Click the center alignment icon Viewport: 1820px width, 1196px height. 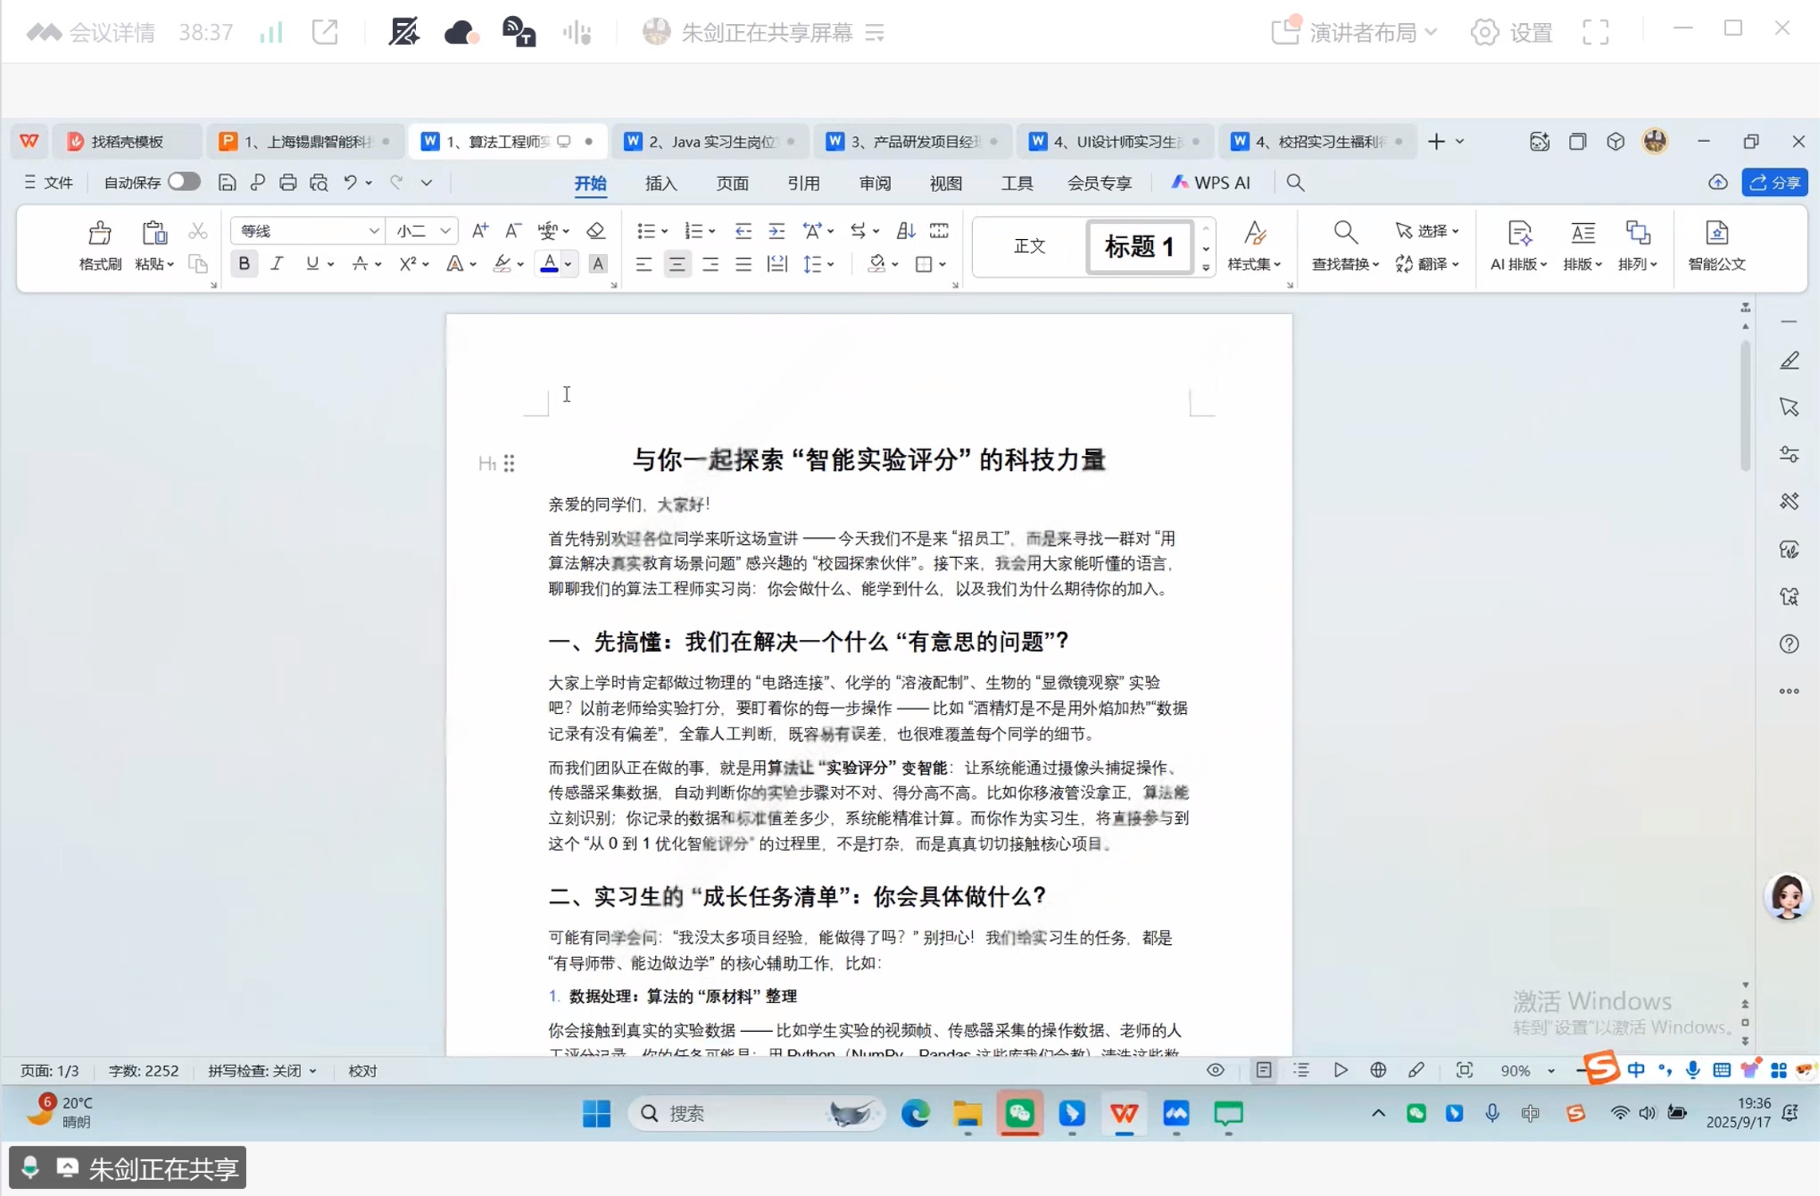pos(677,265)
